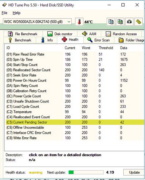The width and height of the screenshot is (145, 180).
Task: Switch to Random Access tab
Action: click(121, 34)
